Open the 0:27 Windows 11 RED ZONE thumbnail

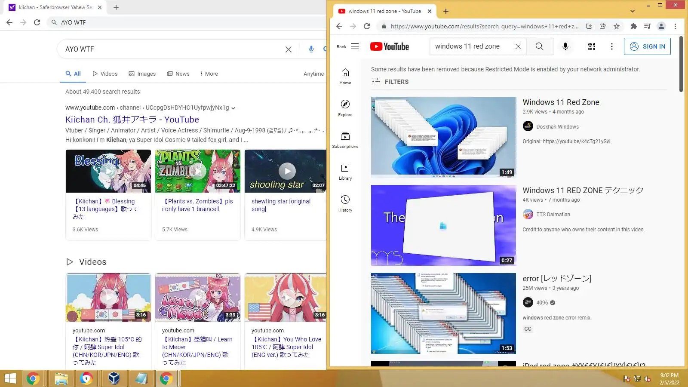pos(443,225)
